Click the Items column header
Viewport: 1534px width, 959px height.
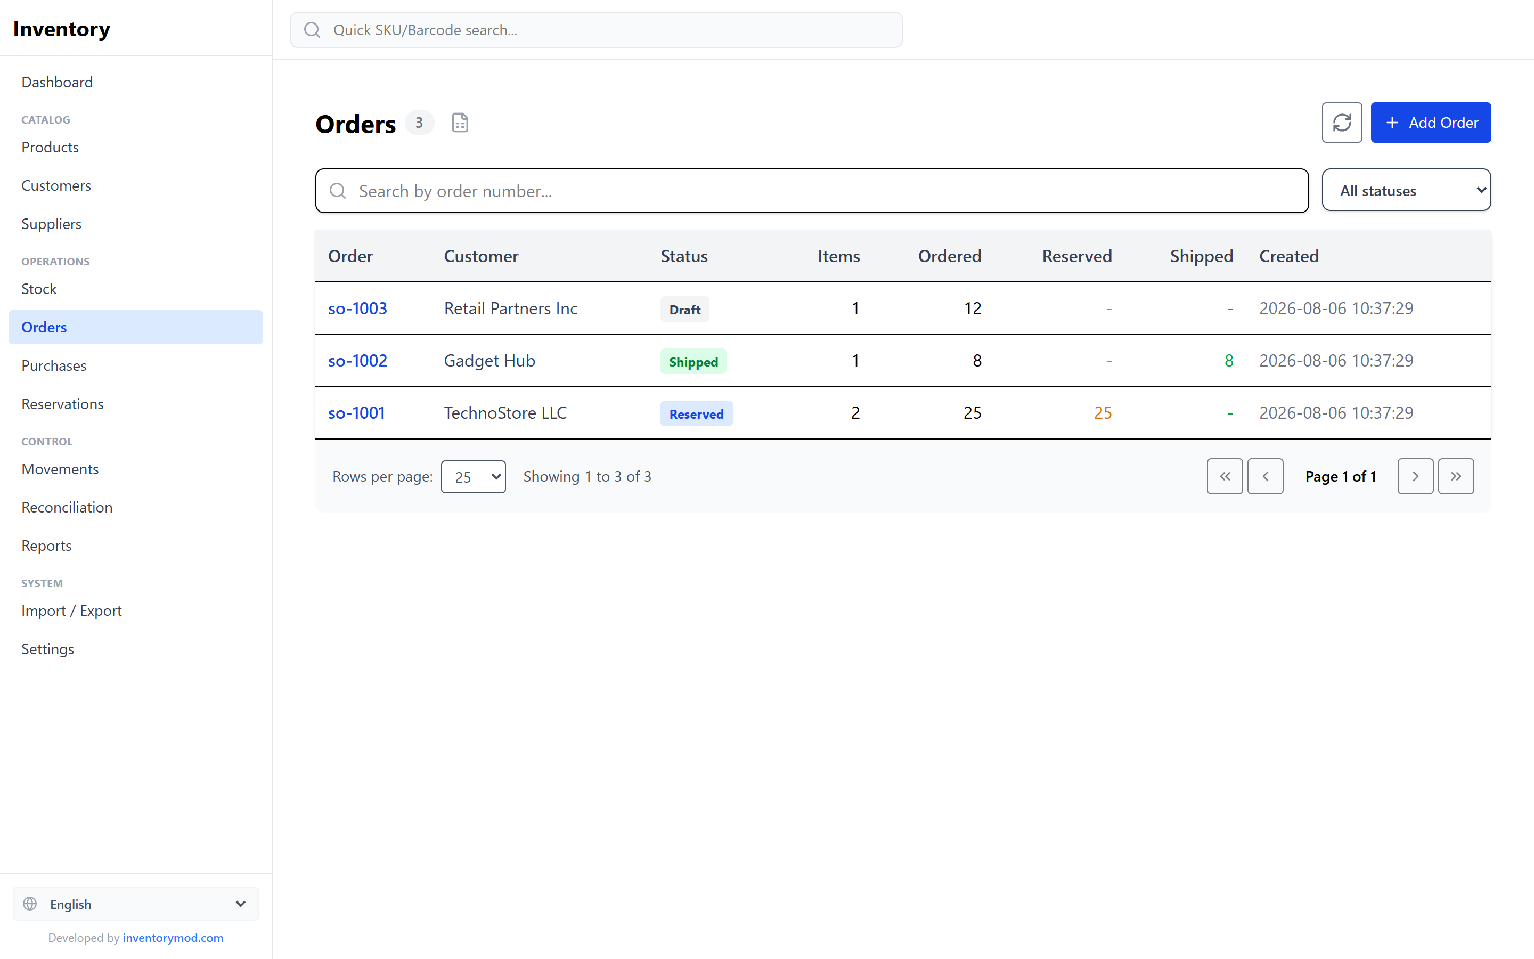[x=838, y=256]
